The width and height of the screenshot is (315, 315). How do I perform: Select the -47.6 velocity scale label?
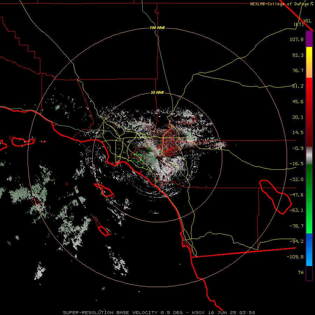pos(296,195)
